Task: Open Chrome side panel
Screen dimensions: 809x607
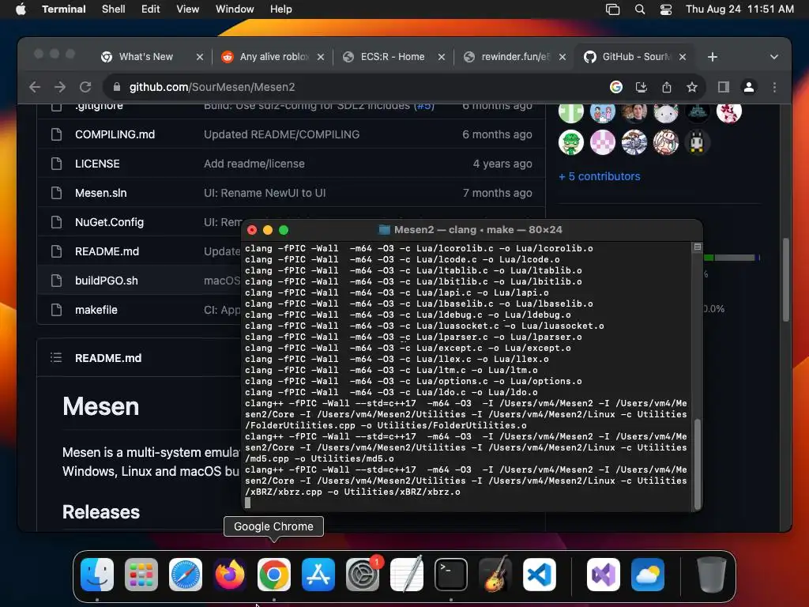Action: click(x=724, y=87)
